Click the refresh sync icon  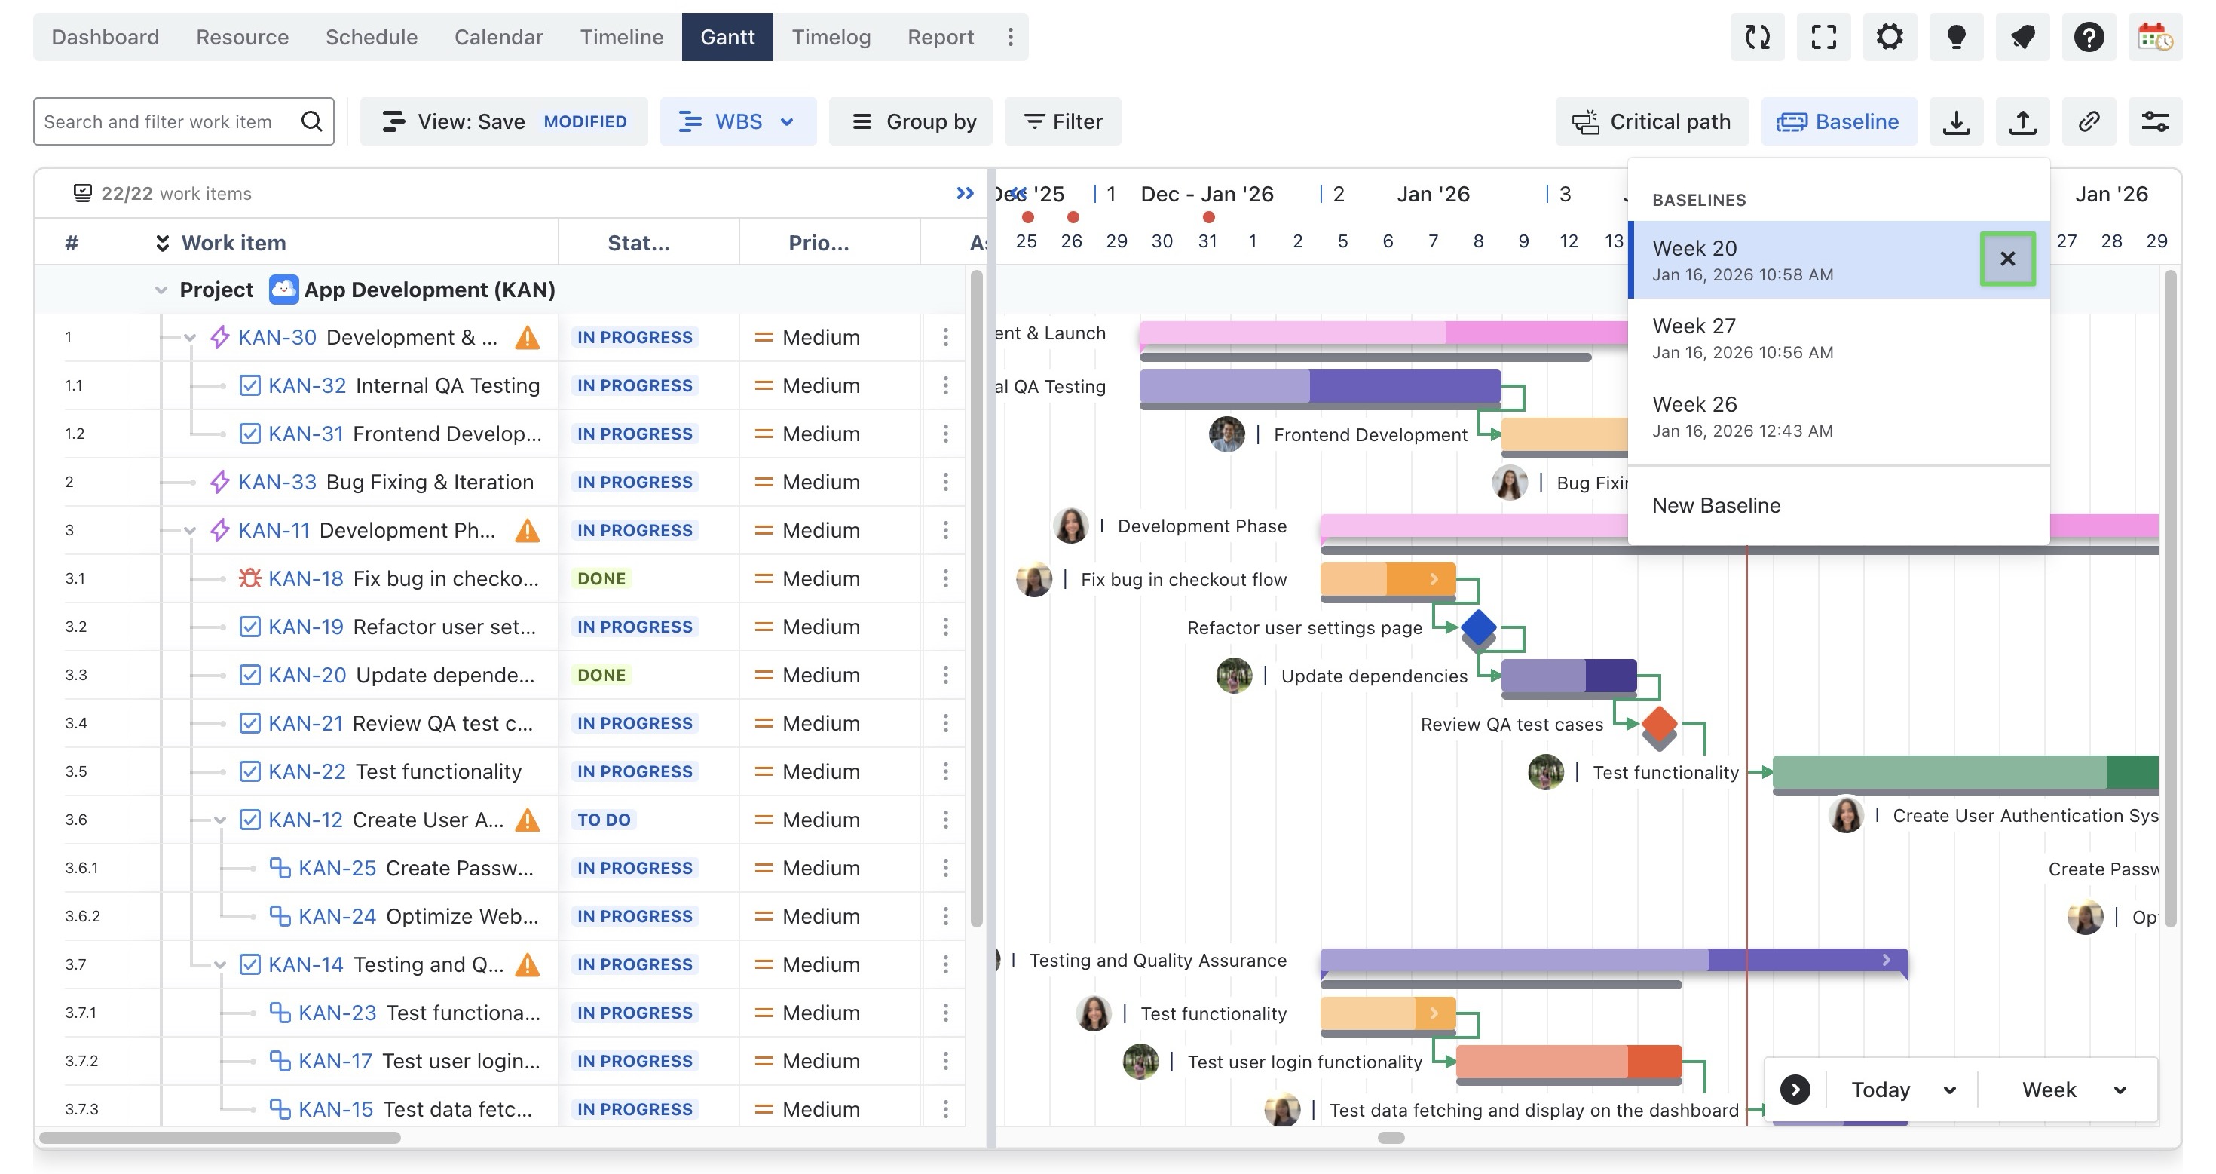(1757, 37)
